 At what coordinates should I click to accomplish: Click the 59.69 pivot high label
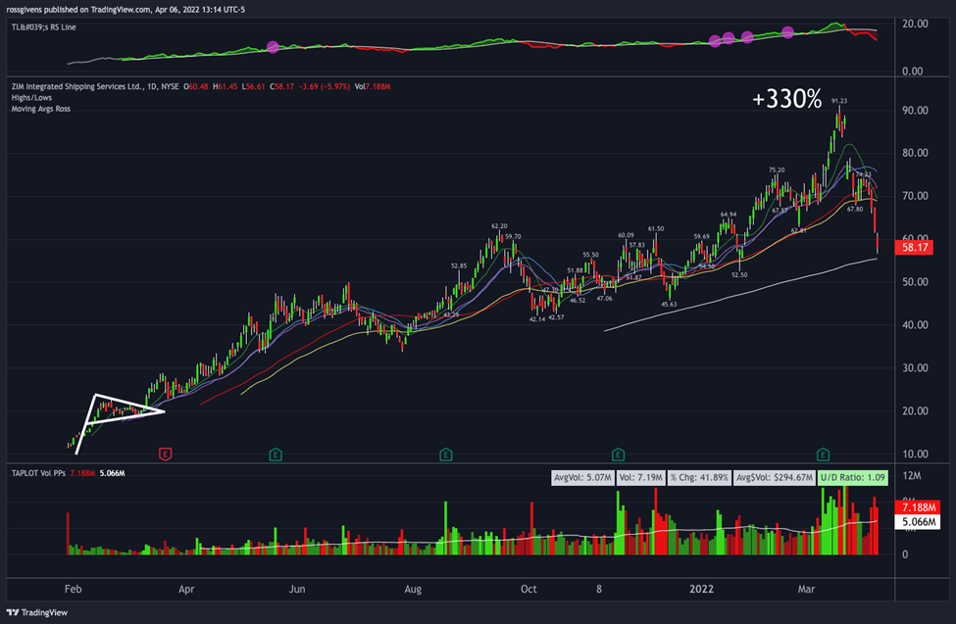coord(702,236)
